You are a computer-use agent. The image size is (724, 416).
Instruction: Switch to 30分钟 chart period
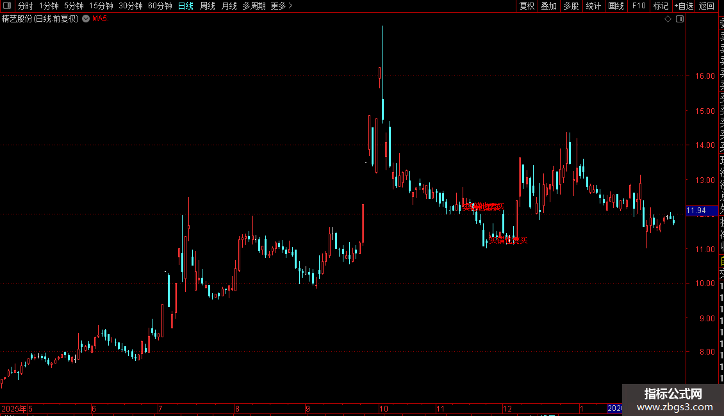click(x=130, y=6)
